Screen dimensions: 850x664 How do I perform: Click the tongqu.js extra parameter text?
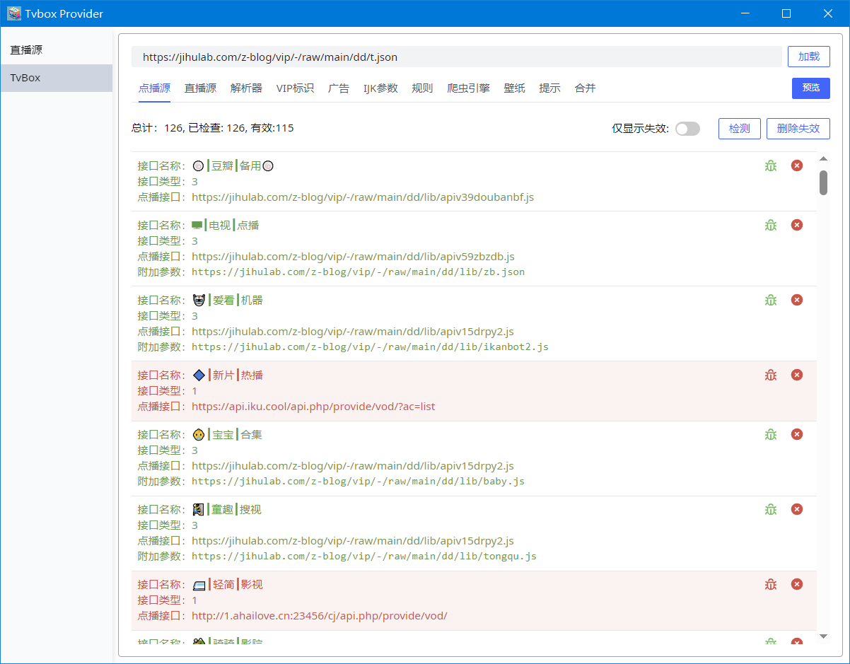pyautogui.click(x=364, y=557)
